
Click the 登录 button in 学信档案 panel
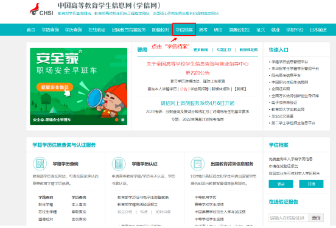281,184
